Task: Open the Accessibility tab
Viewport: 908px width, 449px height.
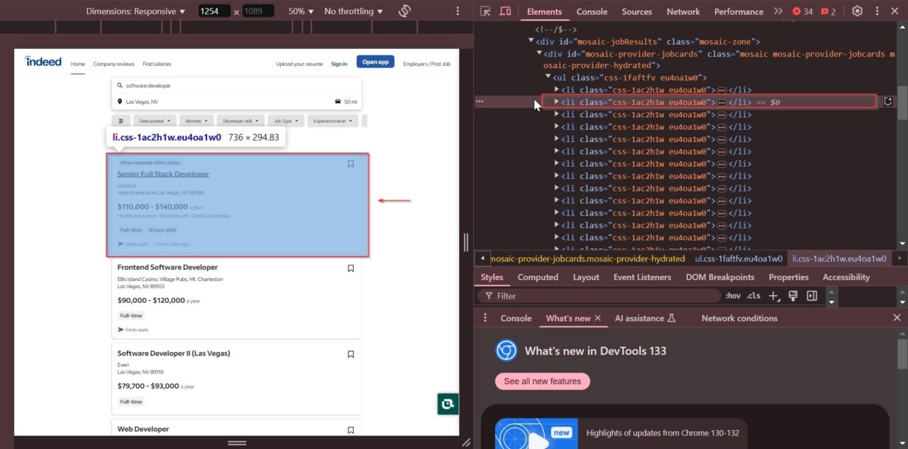Action: pos(846,277)
